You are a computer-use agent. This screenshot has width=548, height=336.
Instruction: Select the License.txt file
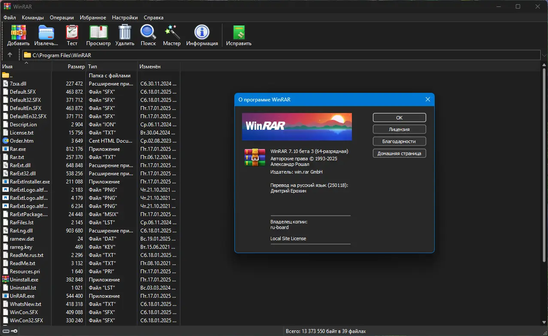point(21,132)
